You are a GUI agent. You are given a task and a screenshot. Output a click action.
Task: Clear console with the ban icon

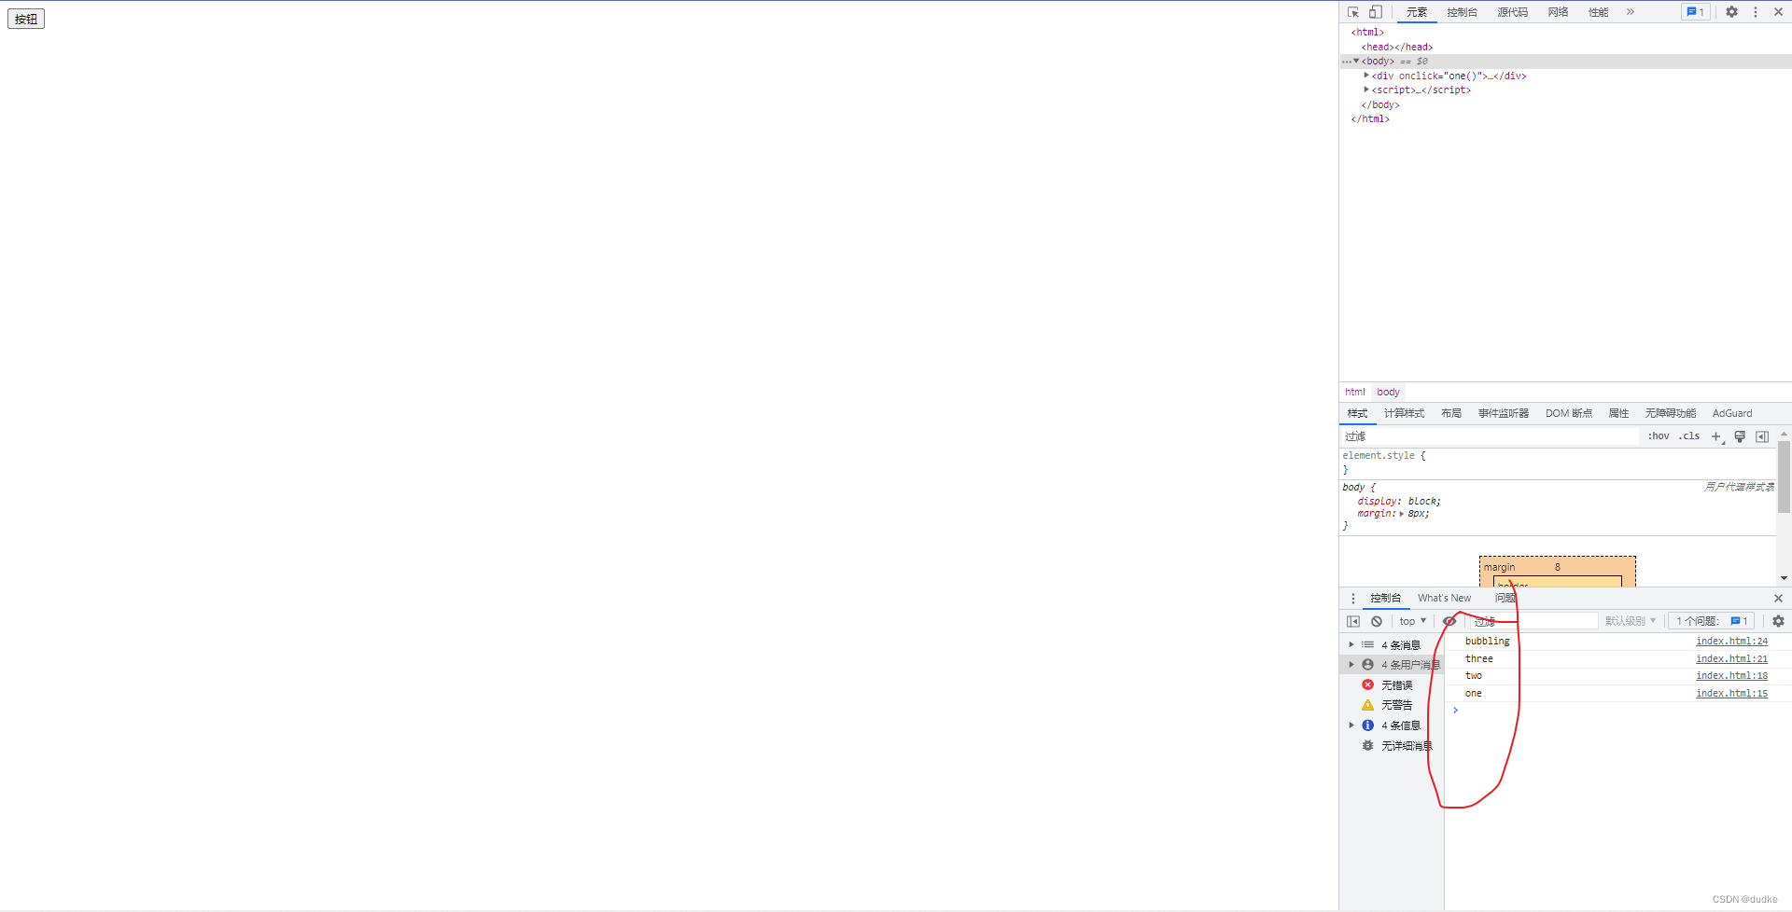[1377, 621]
